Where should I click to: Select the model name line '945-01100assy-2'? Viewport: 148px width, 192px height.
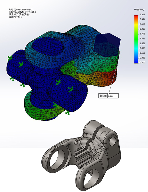click(x=21, y=10)
